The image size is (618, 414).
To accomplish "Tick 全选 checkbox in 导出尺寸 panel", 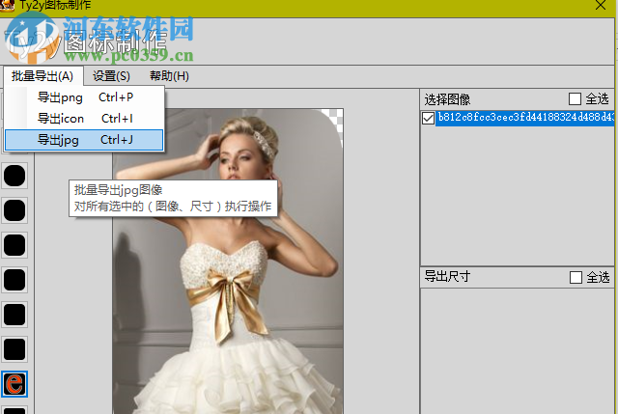I will 576,277.
